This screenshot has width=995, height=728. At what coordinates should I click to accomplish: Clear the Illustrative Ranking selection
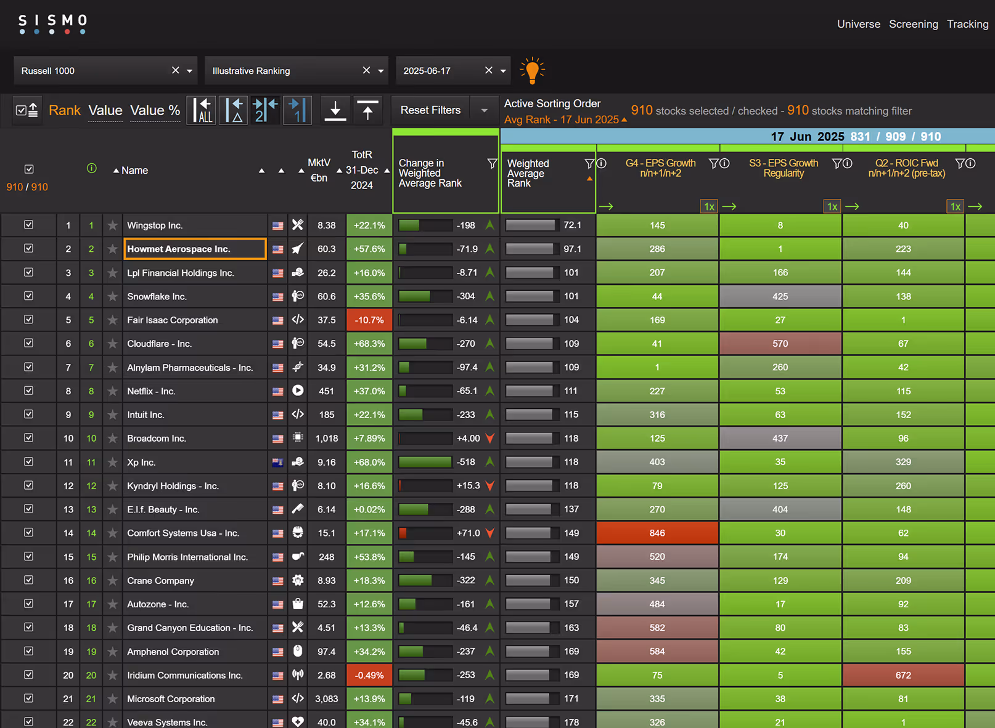point(367,70)
